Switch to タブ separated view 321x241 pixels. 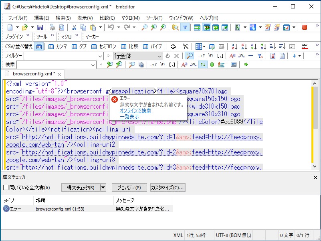[74, 46]
